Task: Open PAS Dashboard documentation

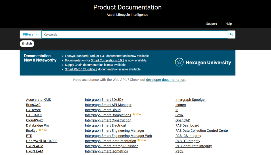Action: 187,125
